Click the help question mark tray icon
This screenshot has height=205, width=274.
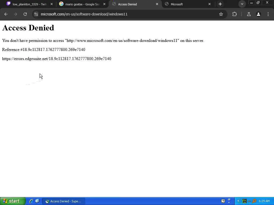pyautogui.click(x=223, y=201)
